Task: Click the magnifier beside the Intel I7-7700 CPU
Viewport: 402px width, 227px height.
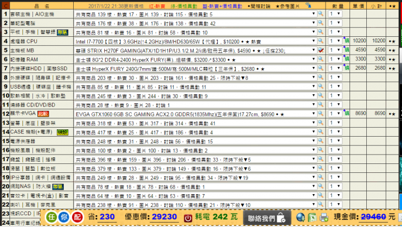Action: (x=320, y=41)
